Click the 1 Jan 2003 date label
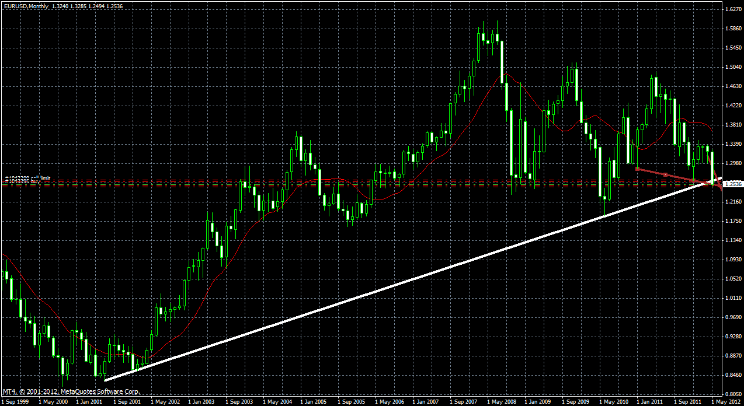The height and width of the screenshot is (406, 744). point(201,402)
